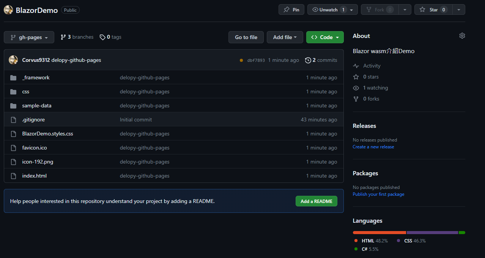Click the Releases heading
This screenshot has height=258, width=485.
pos(364,126)
